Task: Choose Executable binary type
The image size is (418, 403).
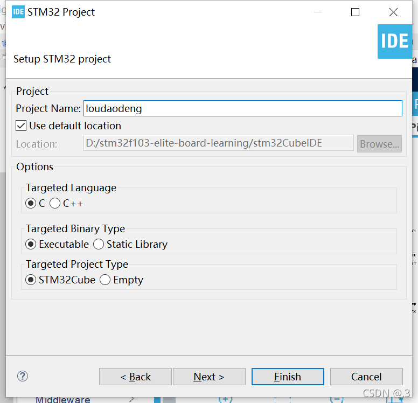Action: tap(31, 244)
